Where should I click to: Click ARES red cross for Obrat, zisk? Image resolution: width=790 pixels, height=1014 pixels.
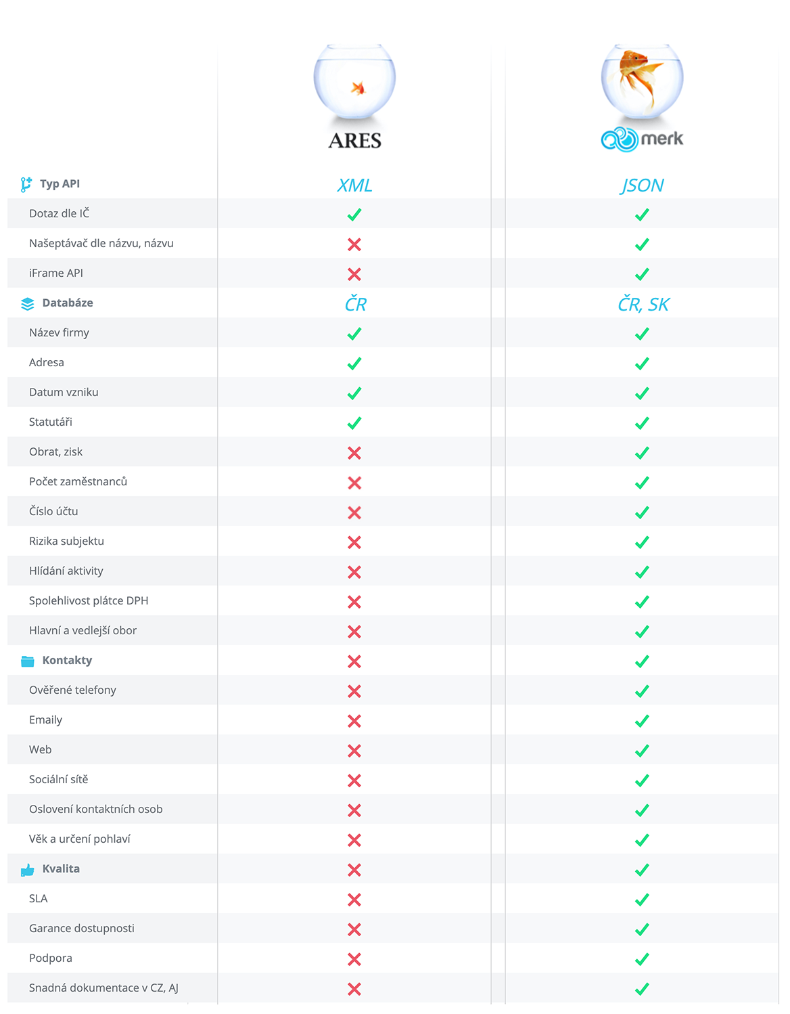(x=354, y=453)
